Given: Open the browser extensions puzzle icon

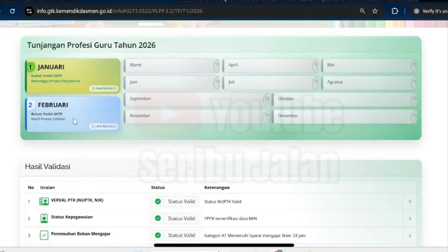Looking at the screenshot, I should click(395, 11).
